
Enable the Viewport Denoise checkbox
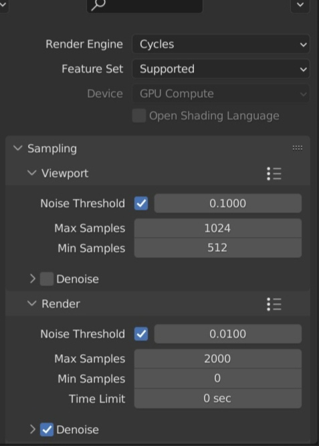click(47, 279)
